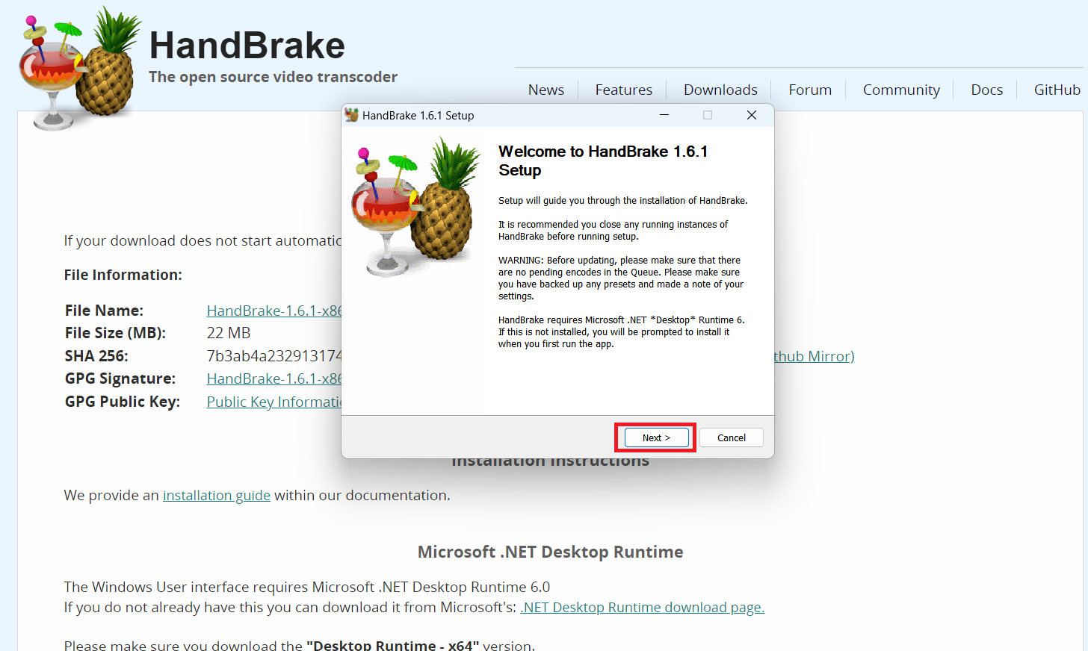Click the HandBrake icon in the Setup title bar

coord(351,115)
